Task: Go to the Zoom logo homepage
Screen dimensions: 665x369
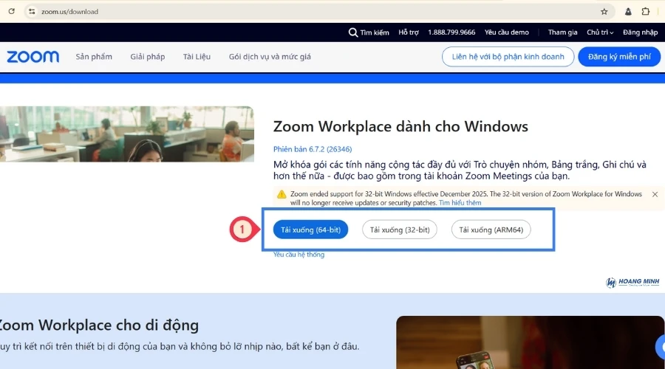Action: [x=33, y=57]
